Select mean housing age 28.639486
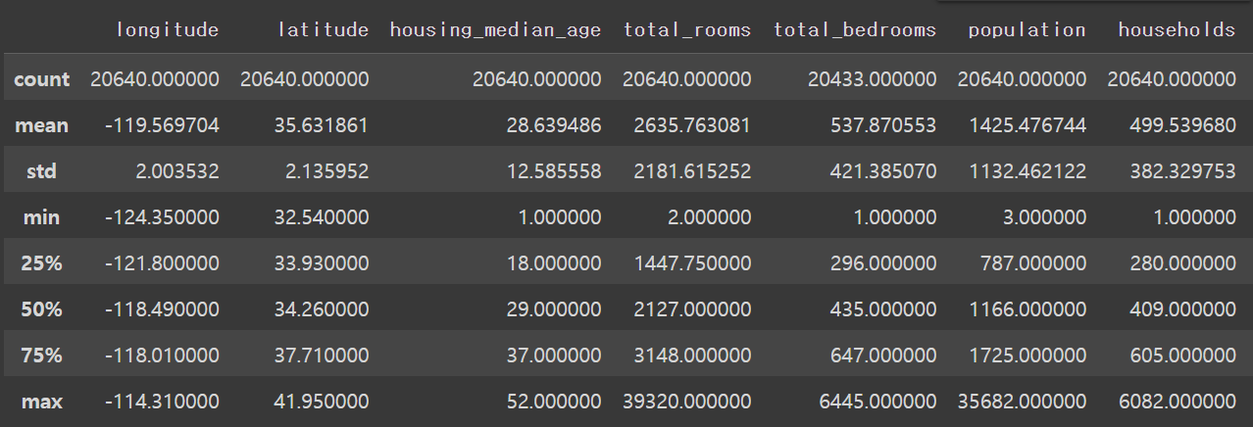 [x=553, y=125]
